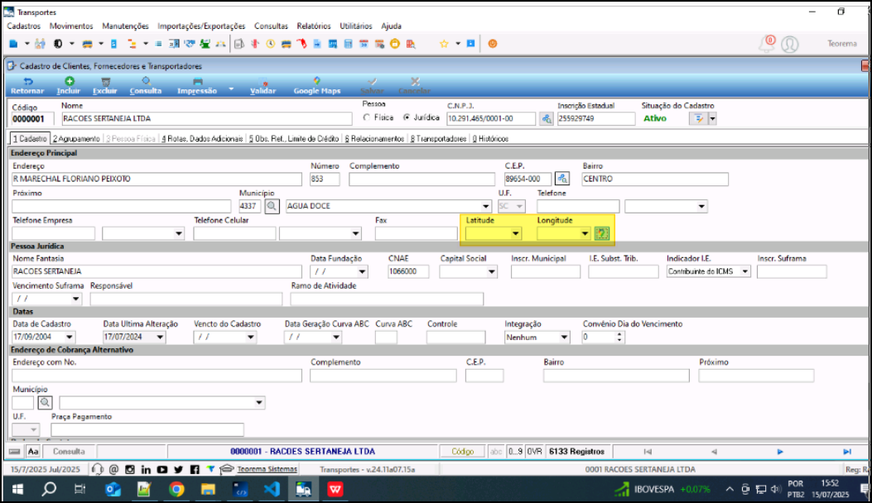Image resolution: width=872 pixels, height=503 pixels.
Task: Switch to the 6 Relacionamentos tab
Action: tap(374, 138)
